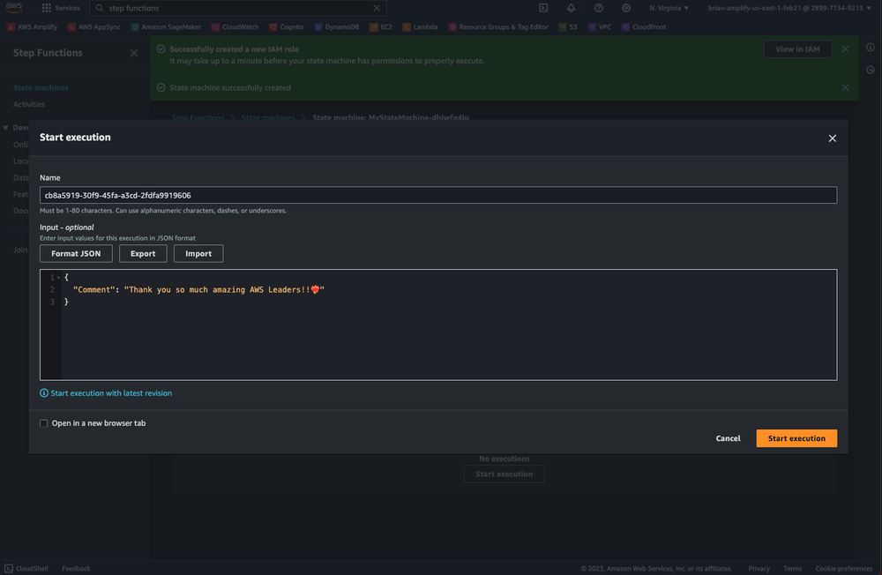Viewport: 882px width, 575px height.
Task: Click background Start execution button under No executions
Action: point(504,474)
